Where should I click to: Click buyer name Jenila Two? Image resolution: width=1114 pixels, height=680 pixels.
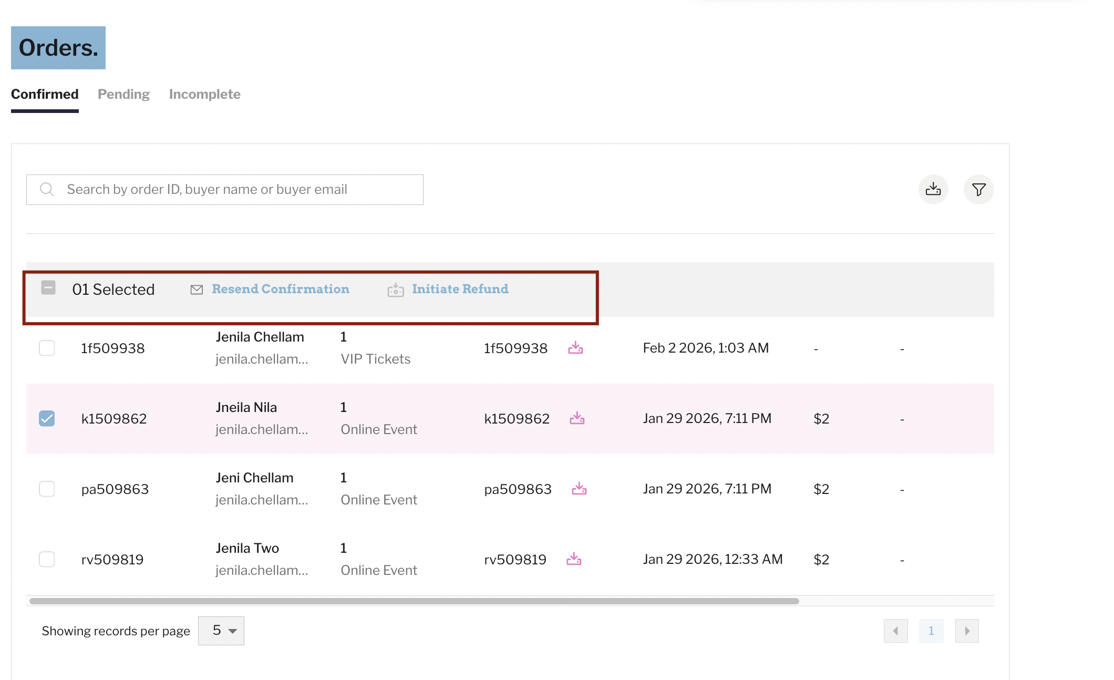[x=247, y=548]
